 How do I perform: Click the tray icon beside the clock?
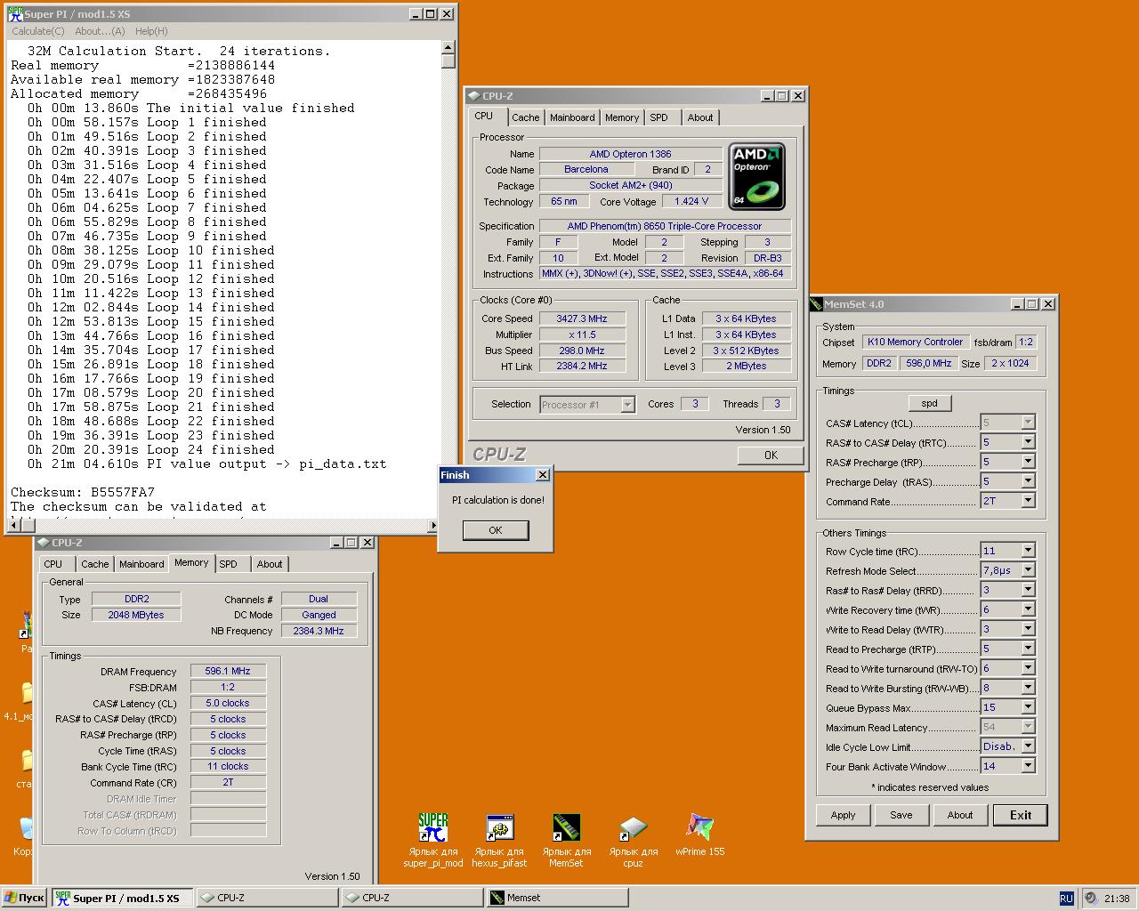click(x=1090, y=899)
